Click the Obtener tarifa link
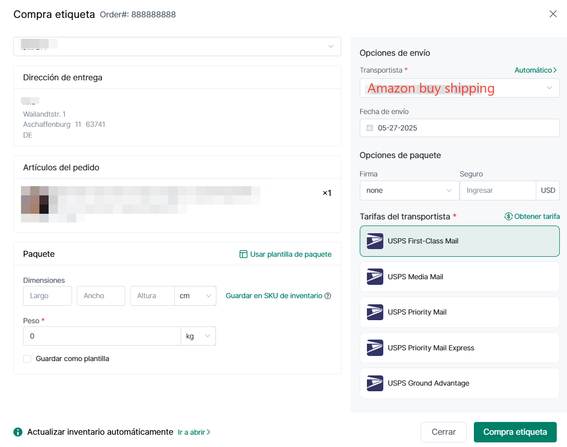This screenshot has height=447, width=567. click(537, 216)
